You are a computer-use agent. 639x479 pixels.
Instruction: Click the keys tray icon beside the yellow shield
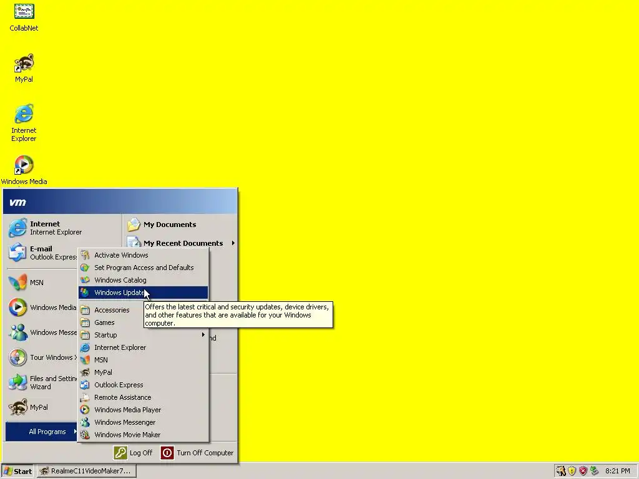561,471
